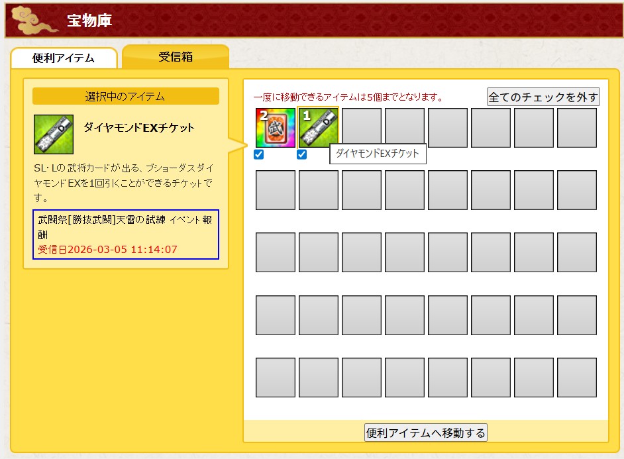The image size is (624, 459).
Task: Click the 選択中のアイテム header bar
Action: click(125, 97)
